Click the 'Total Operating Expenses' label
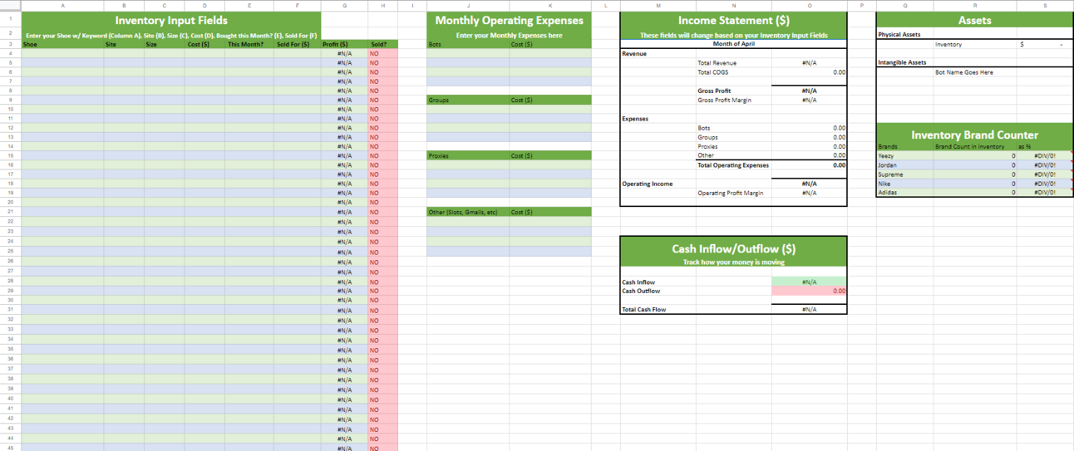The width and height of the screenshot is (1074, 451). [x=733, y=165]
